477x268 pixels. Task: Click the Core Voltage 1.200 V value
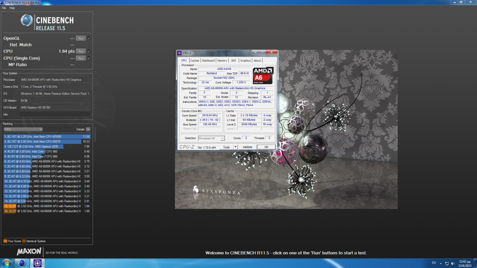click(241, 83)
